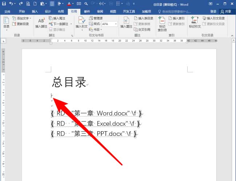Click the paste icon in quick access toolbar
This screenshot has height=181, width=236.
pyautogui.click(x=42, y=4)
